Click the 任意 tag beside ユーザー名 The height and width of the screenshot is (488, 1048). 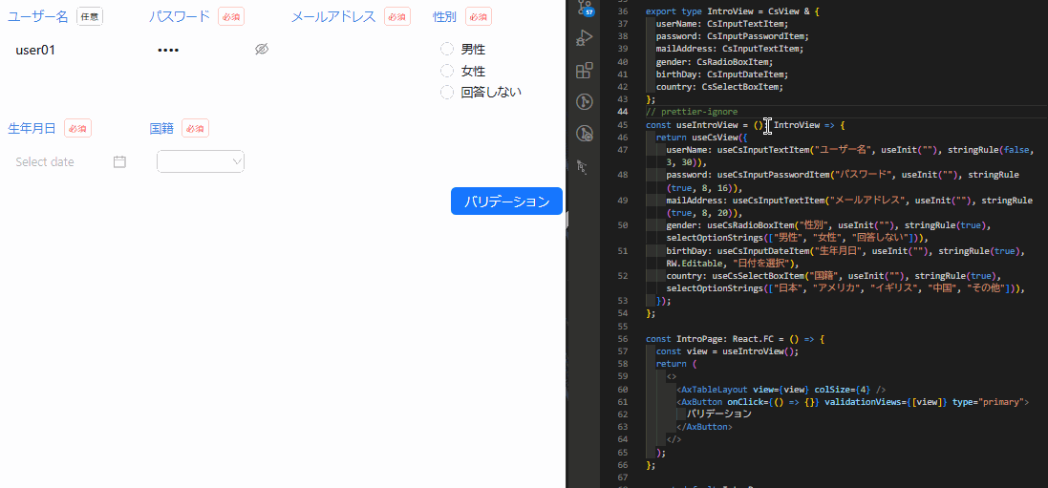coord(90,17)
